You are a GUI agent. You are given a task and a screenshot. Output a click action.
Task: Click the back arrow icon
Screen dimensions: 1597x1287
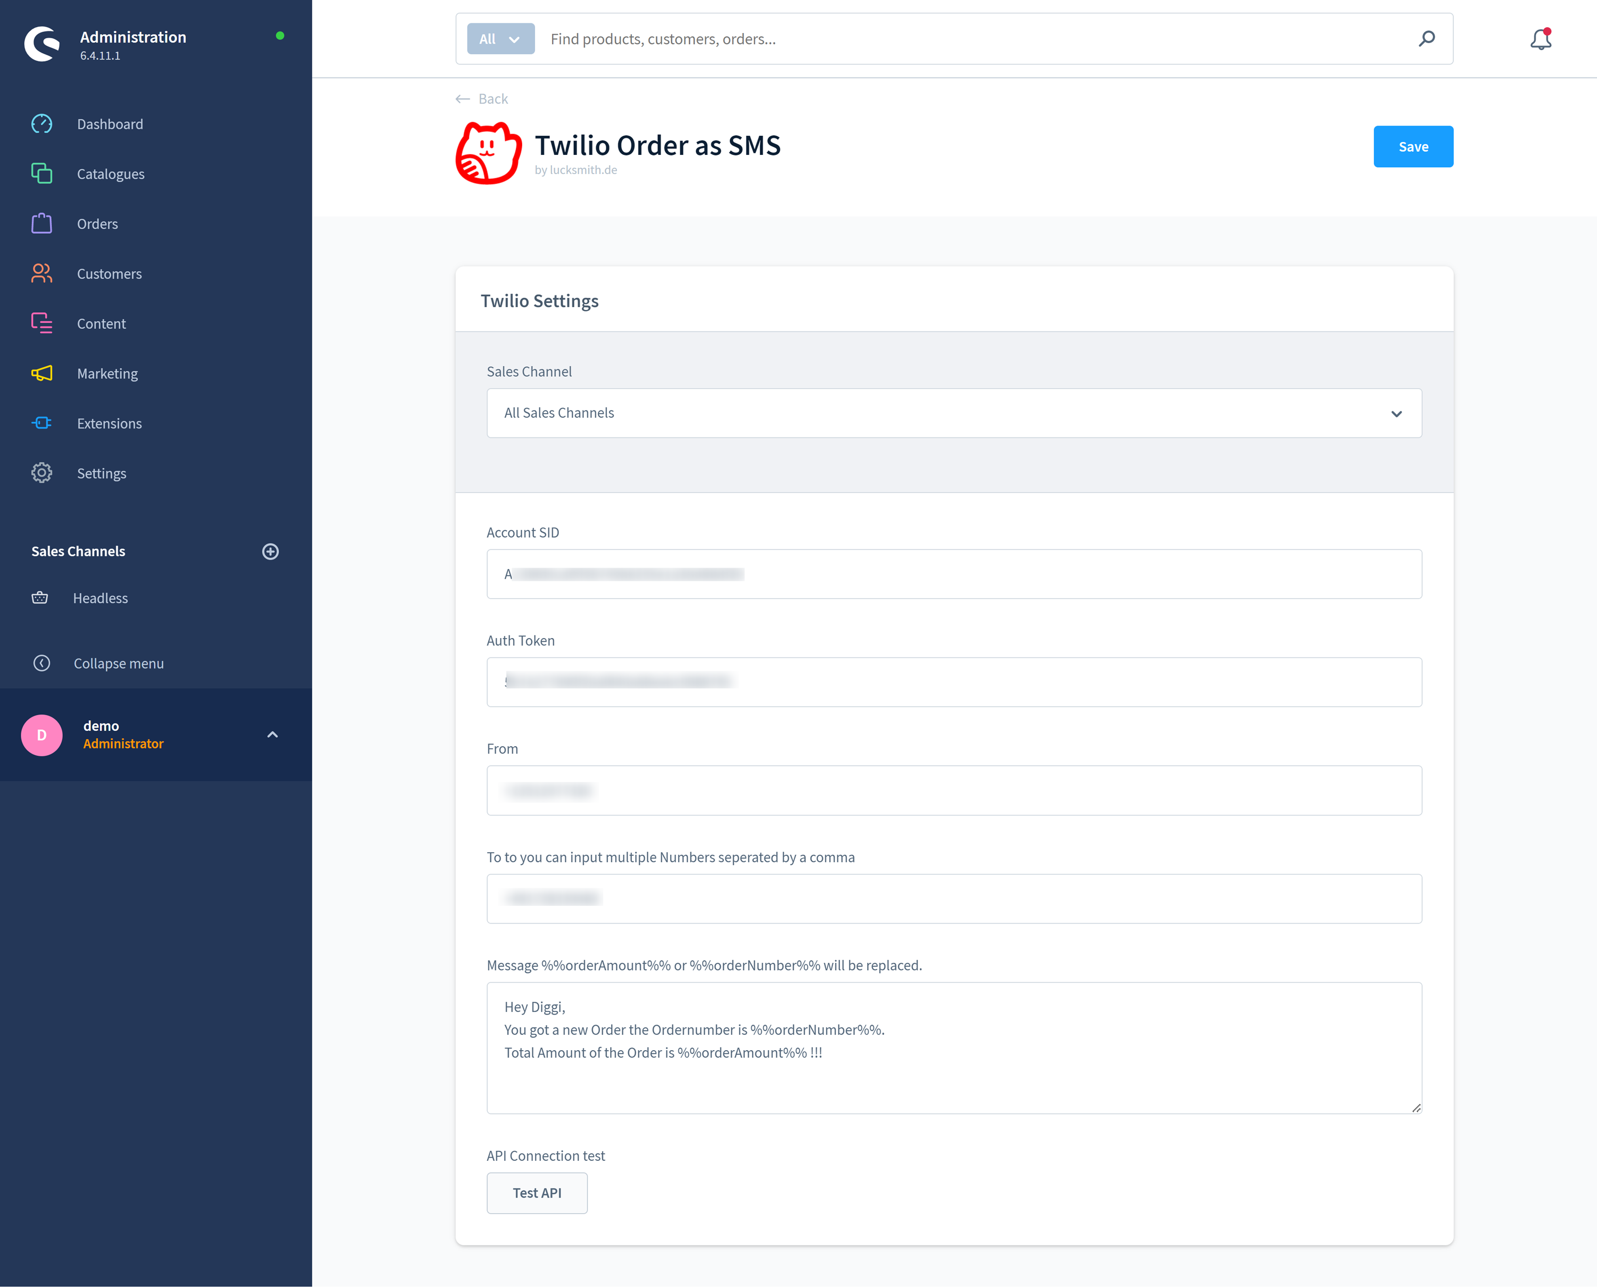pyautogui.click(x=463, y=98)
